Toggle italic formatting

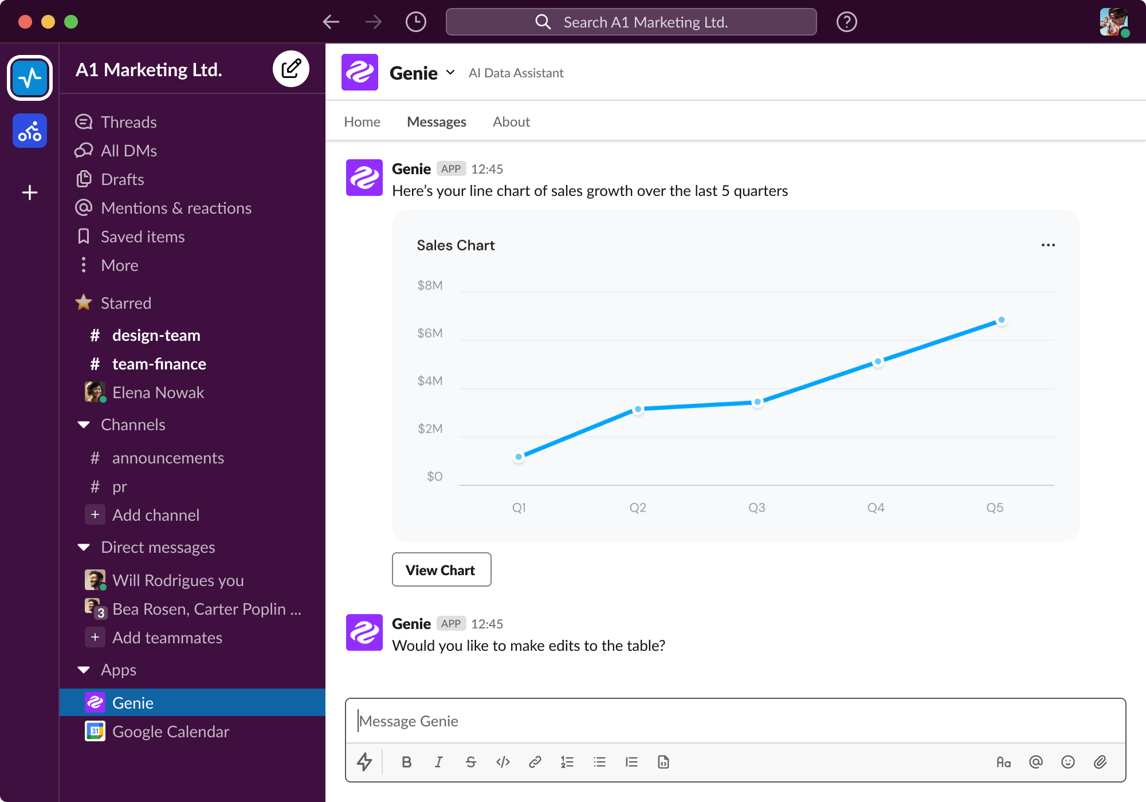tap(439, 762)
